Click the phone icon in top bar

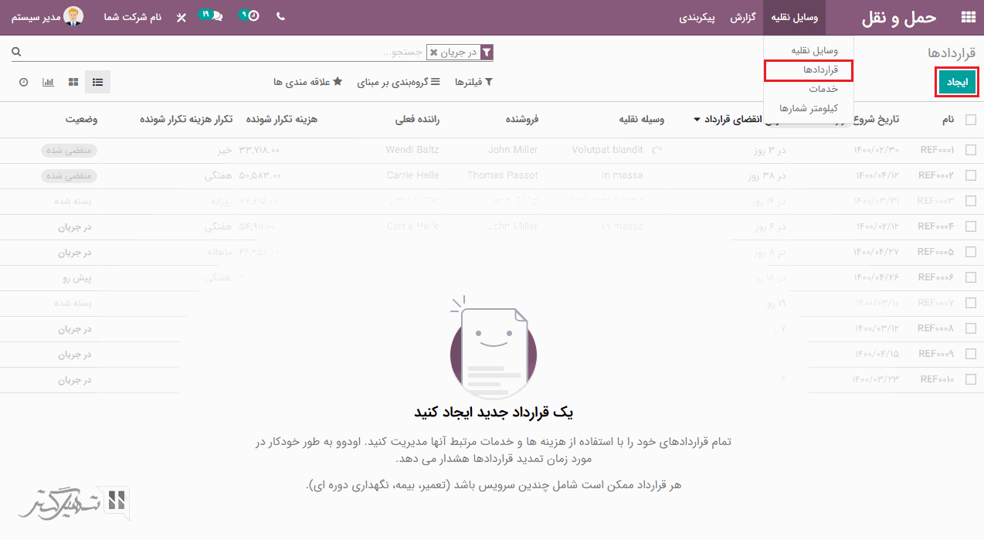point(280,16)
